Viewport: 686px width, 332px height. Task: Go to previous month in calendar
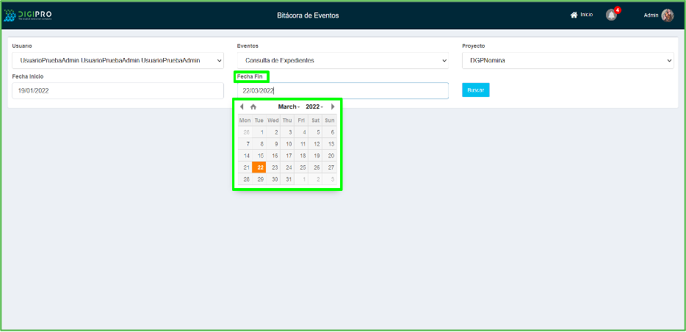click(x=242, y=107)
